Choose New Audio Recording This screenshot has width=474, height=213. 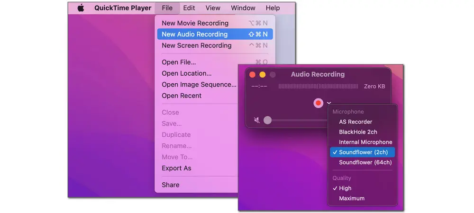coord(215,35)
